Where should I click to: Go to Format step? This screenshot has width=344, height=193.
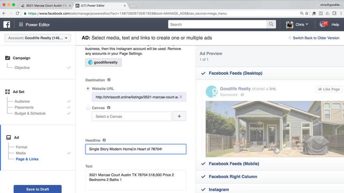21,147
